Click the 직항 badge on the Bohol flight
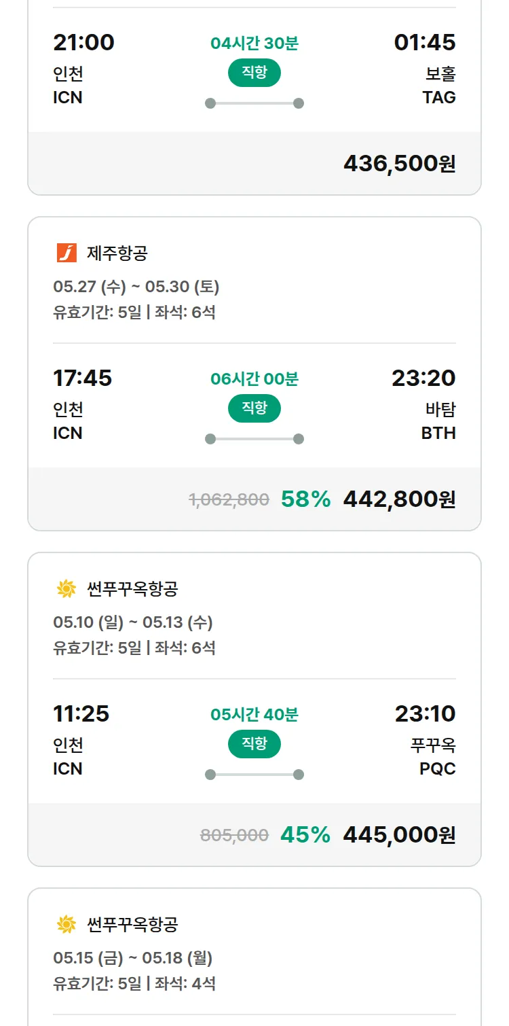 [x=254, y=73]
